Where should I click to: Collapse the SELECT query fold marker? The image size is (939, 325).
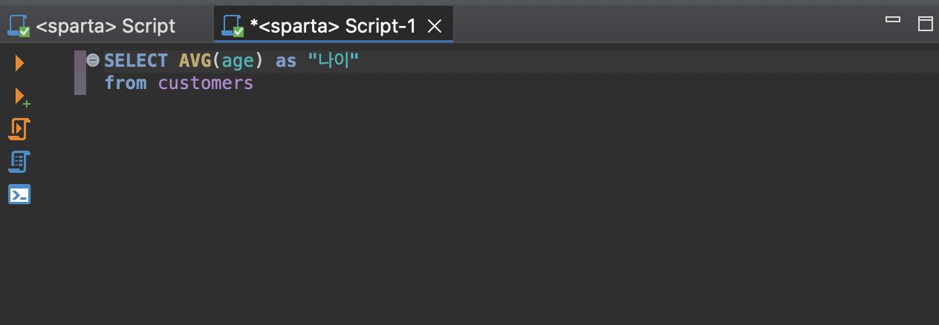tap(93, 61)
